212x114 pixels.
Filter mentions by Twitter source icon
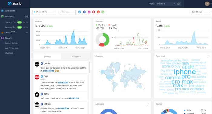tap(80, 12)
